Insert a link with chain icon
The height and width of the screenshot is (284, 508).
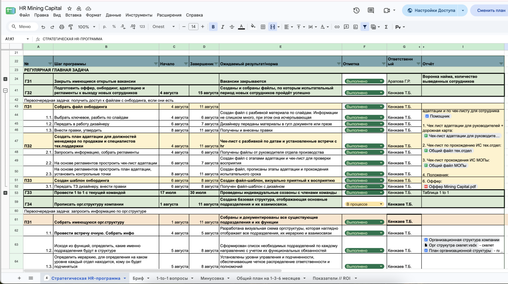click(x=337, y=27)
